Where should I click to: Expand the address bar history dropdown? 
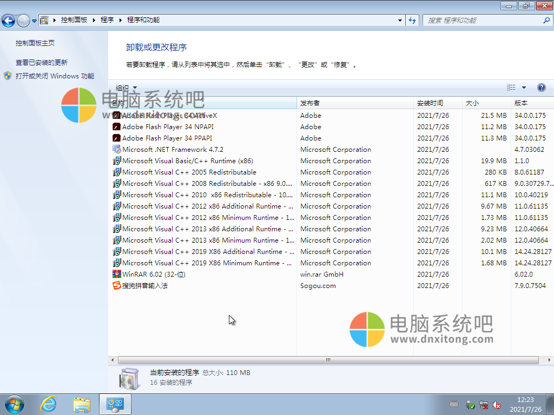pos(399,19)
